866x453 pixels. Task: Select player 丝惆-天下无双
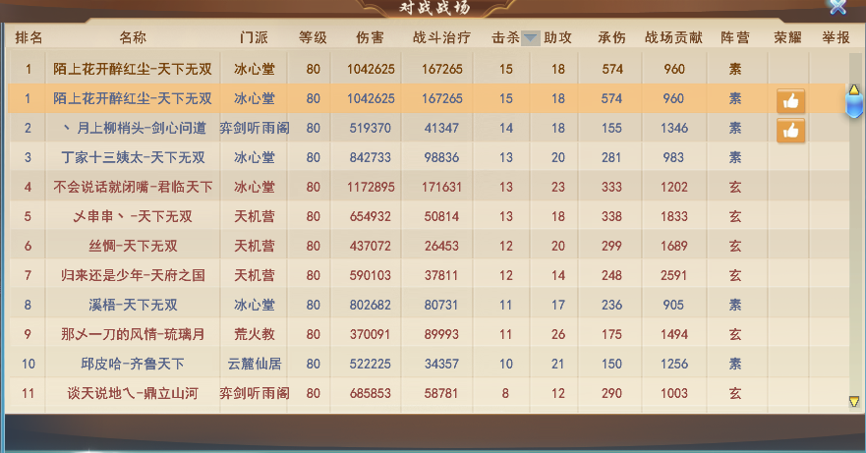[133, 246]
